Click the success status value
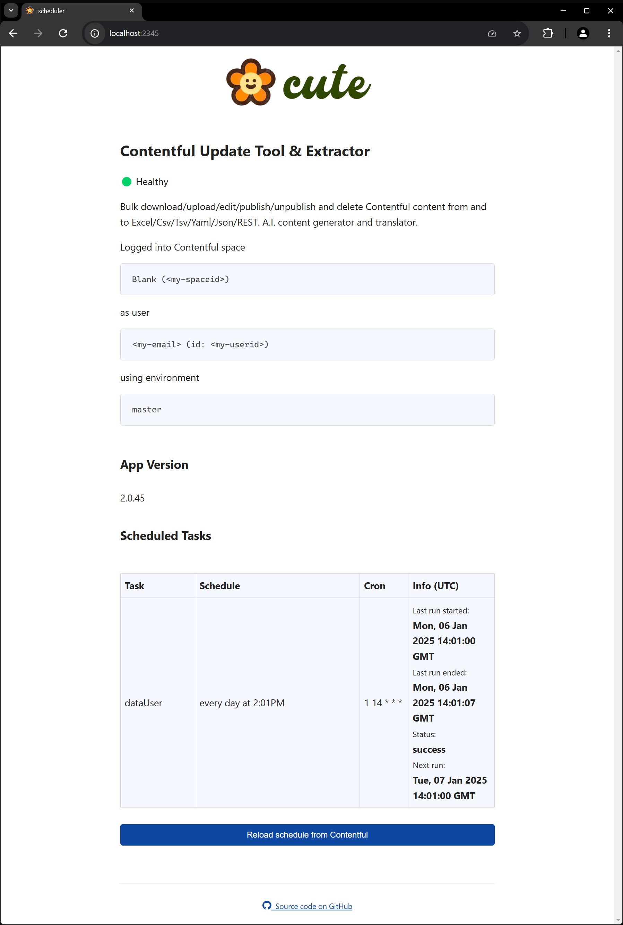The image size is (623, 925). coord(429,749)
